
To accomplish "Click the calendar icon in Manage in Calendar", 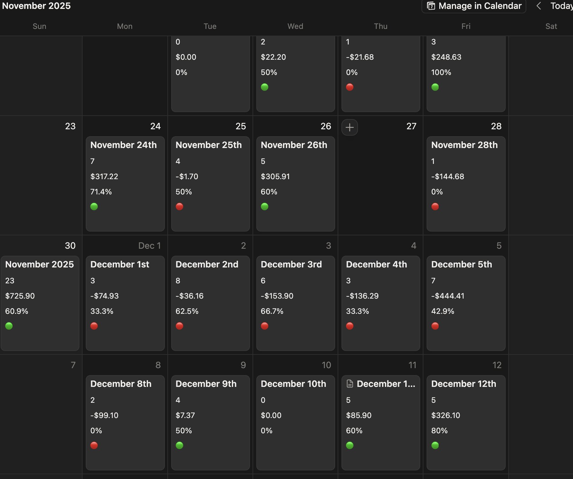I will click(431, 6).
